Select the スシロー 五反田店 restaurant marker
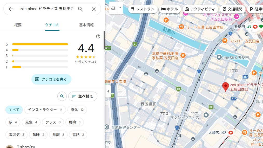The image size is (263, 148). [x=225, y=41]
